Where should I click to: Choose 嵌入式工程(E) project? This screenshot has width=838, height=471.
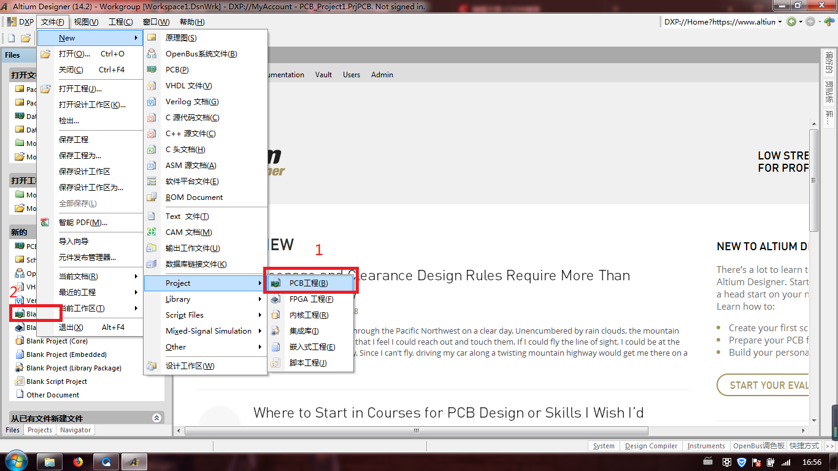point(311,347)
